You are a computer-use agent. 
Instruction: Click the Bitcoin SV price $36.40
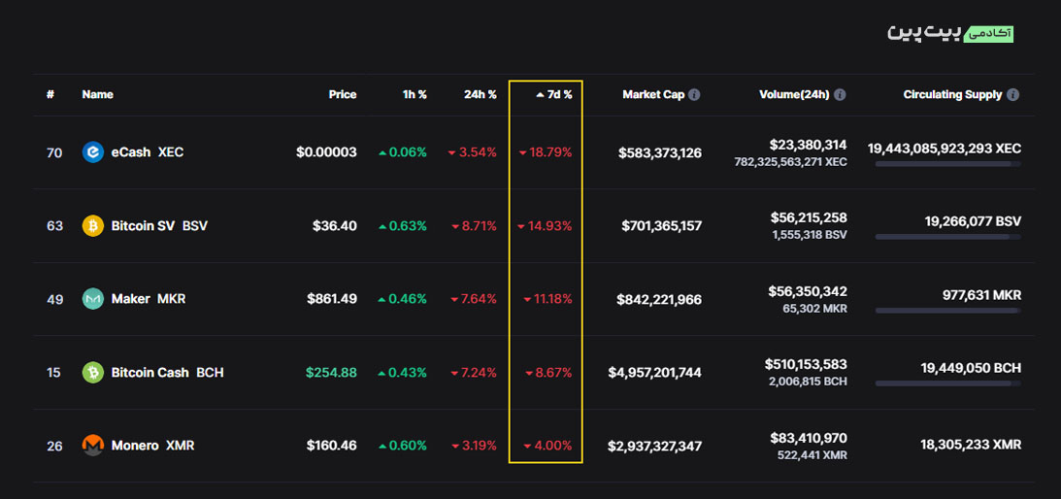point(335,226)
